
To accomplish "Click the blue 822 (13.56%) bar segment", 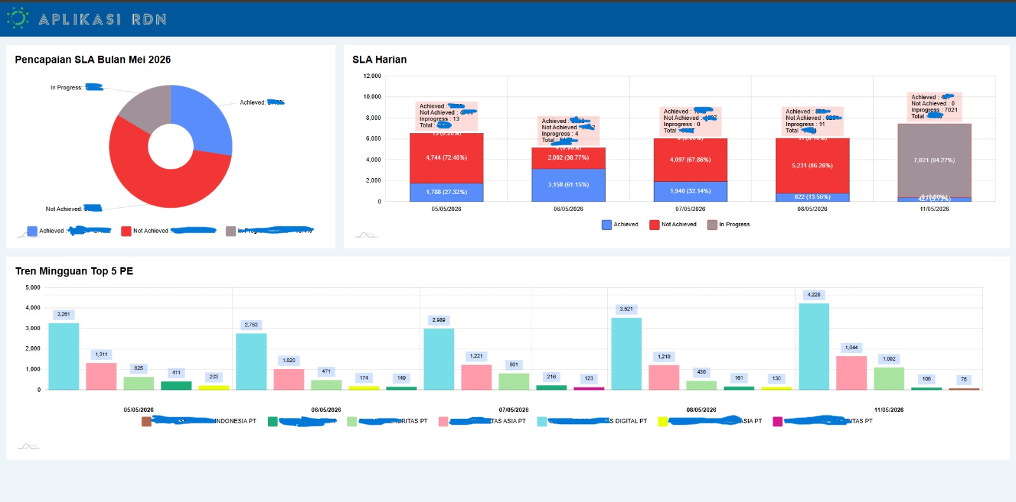I will 812,197.
